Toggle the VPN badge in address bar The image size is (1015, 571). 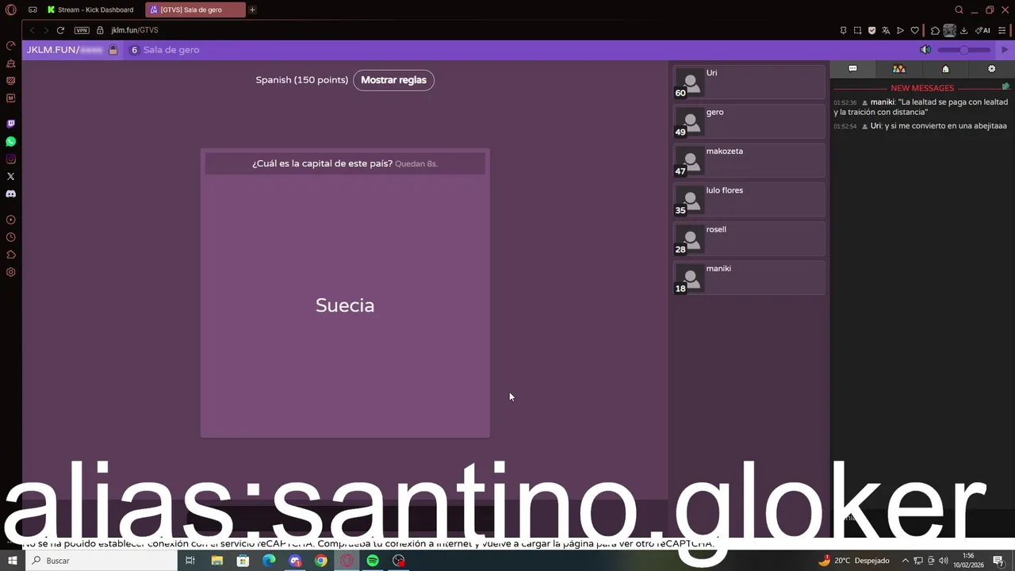click(x=82, y=30)
